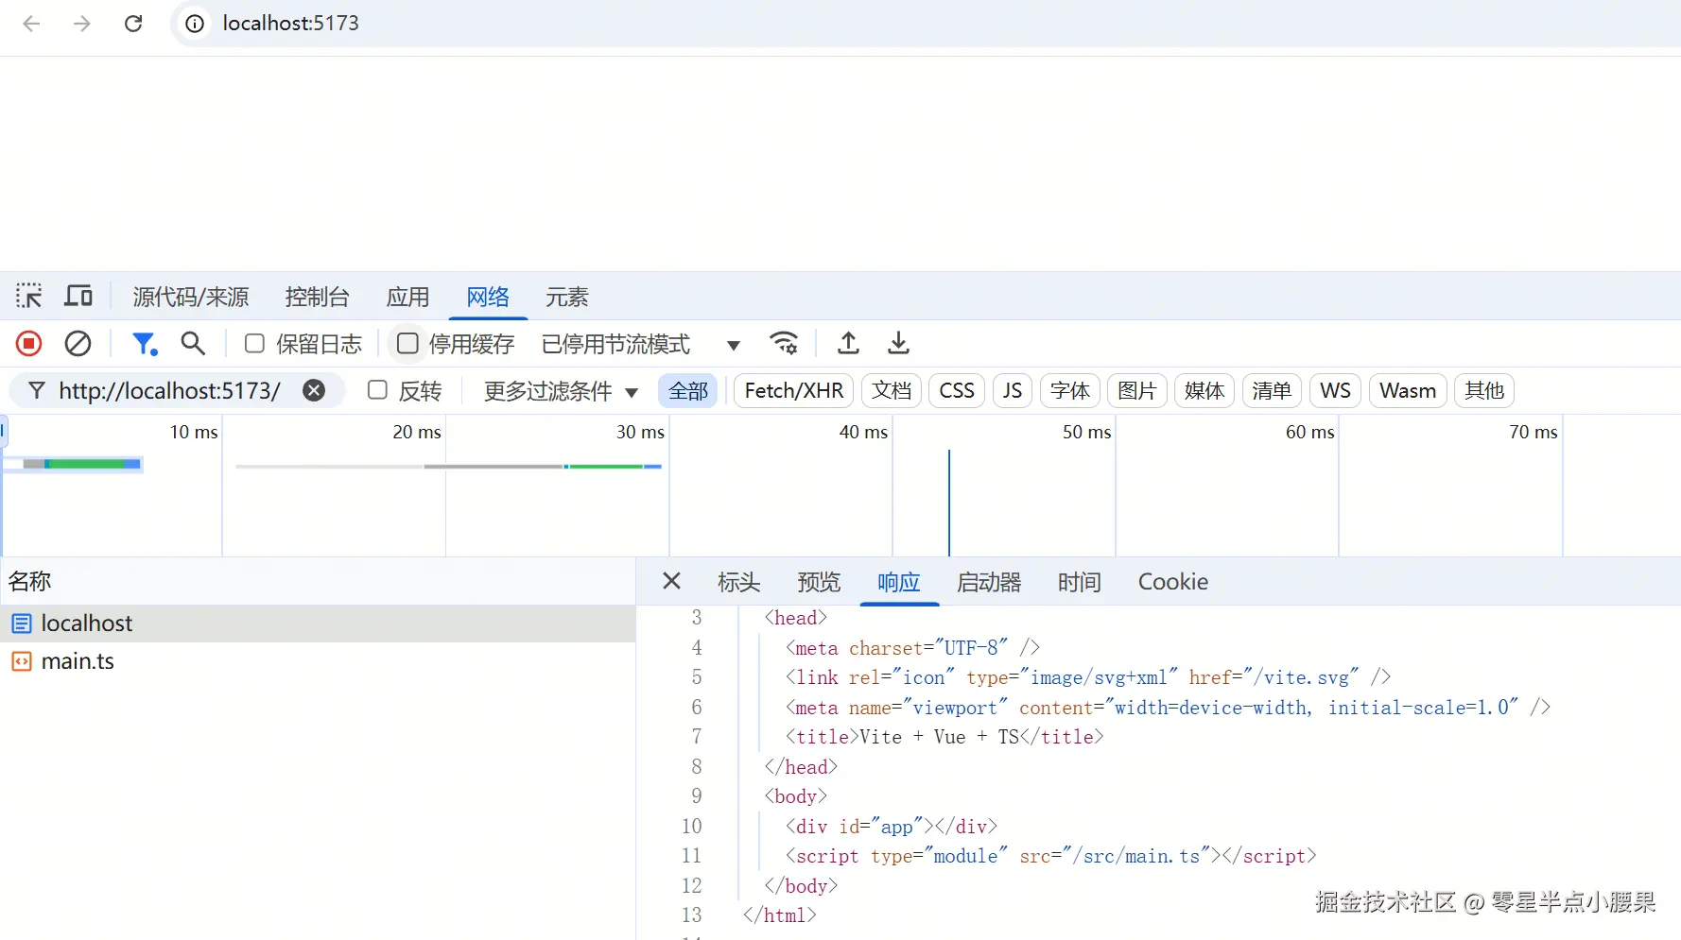The width and height of the screenshot is (1681, 940).
Task: Open the 标头 details tab
Action: coord(739,582)
